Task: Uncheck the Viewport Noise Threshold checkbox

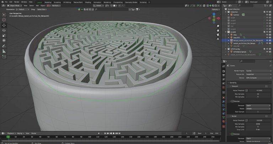Action: point(247,90)
